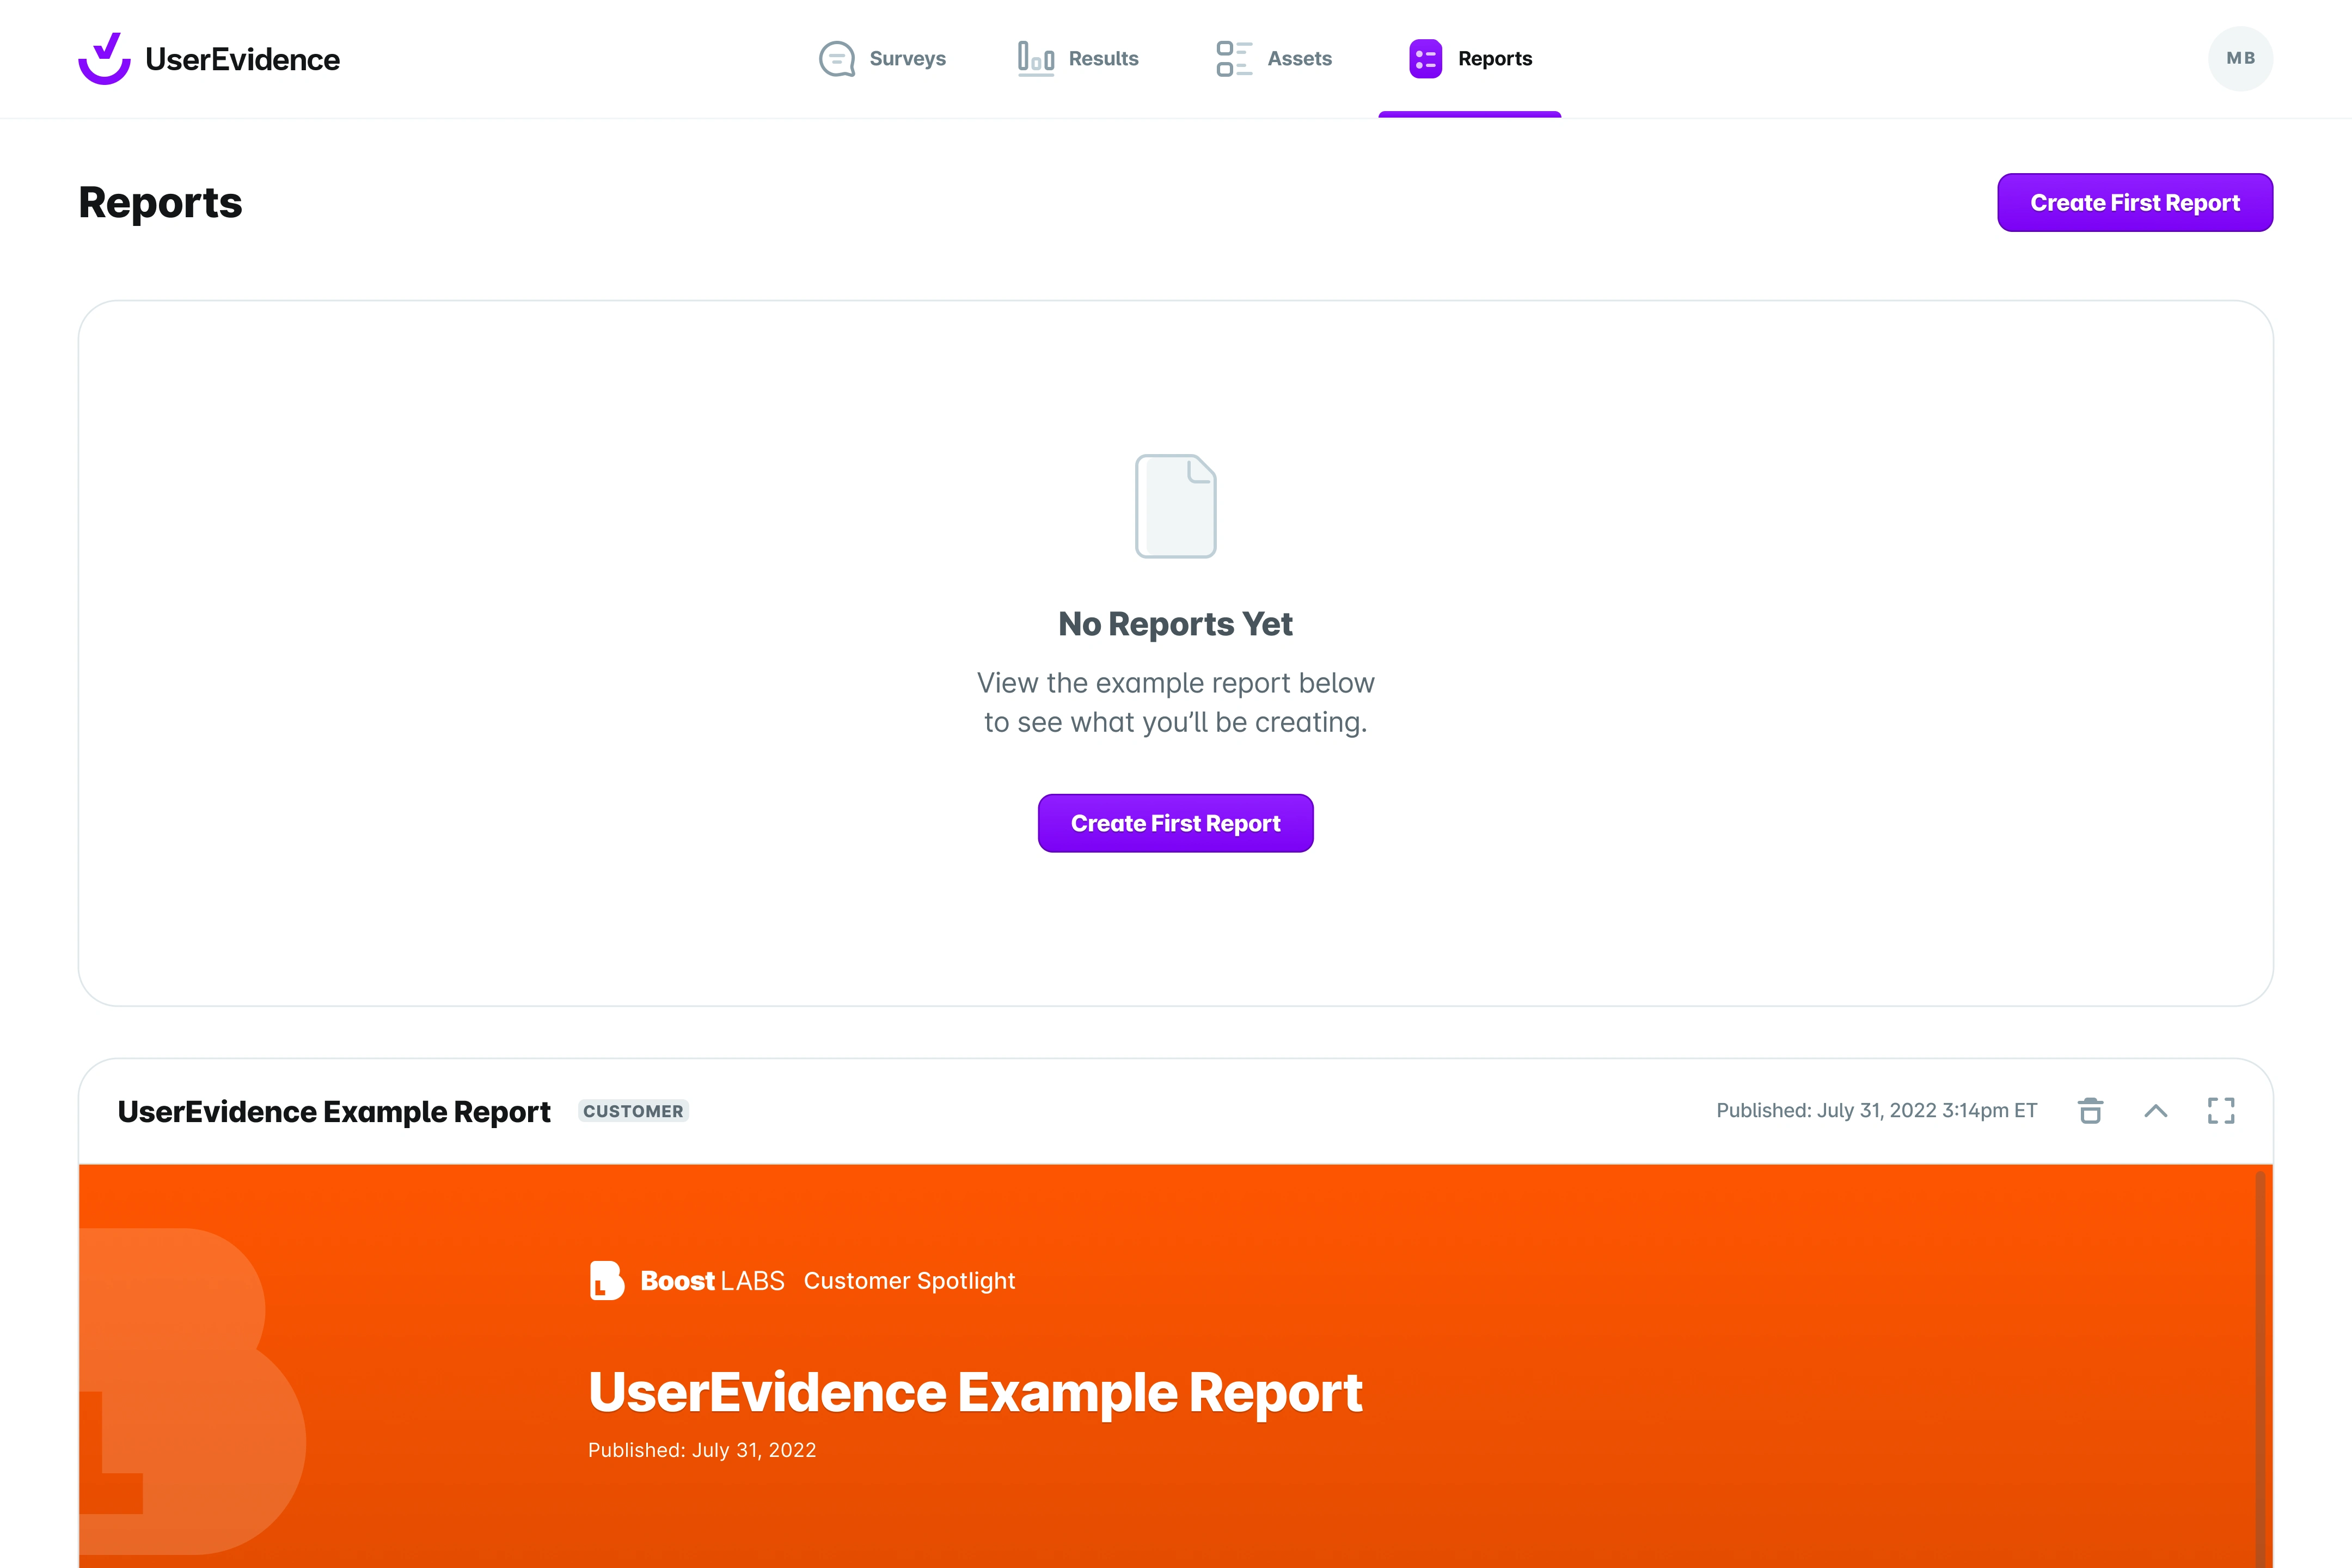Switch to the Results tab

click(1077, 58)
